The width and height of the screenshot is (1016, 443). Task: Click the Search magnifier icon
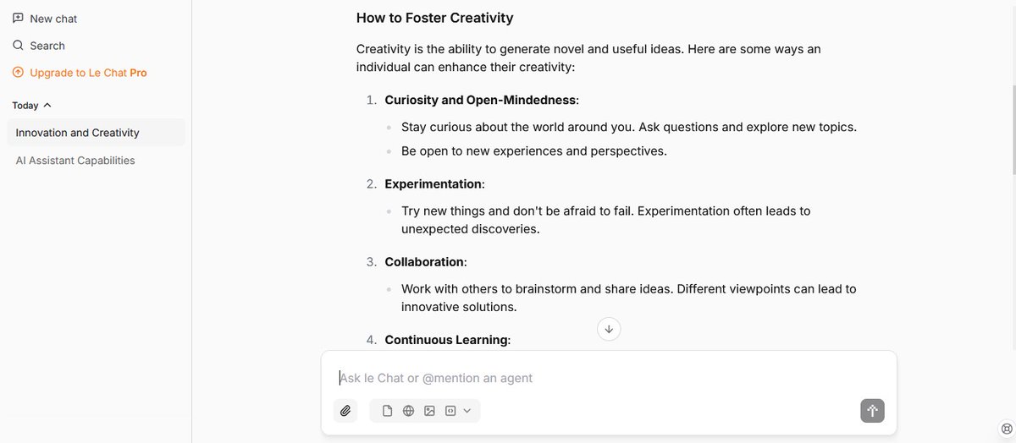[x=18, y=45]
